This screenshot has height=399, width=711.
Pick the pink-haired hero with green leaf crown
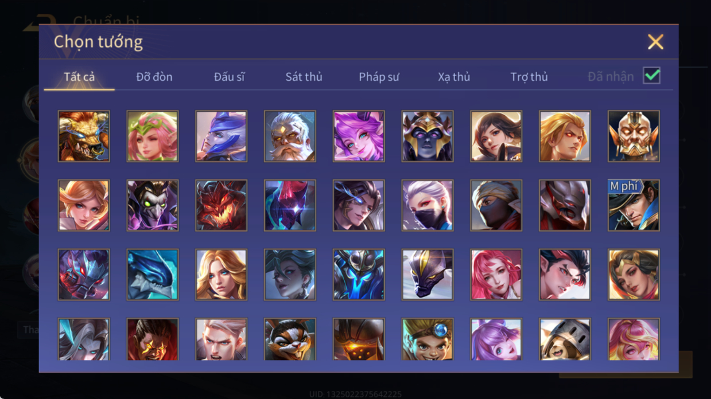point(153,136)
